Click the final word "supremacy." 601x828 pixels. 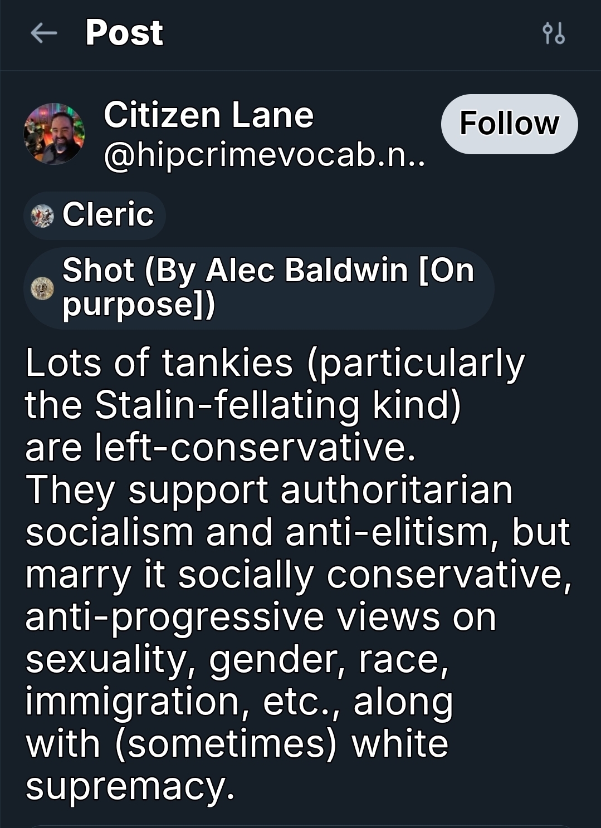tap(130, 786)
